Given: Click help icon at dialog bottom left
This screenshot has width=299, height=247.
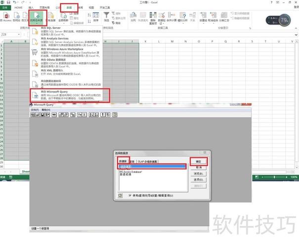Looking at the screenshot, I should point(120,195).
